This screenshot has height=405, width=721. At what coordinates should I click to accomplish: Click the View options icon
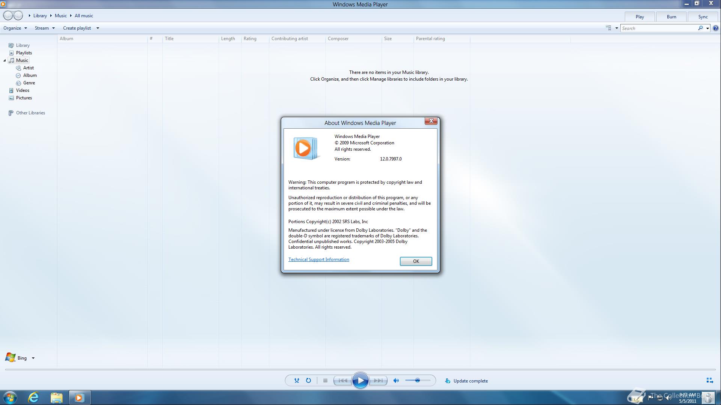click(608, 28)
